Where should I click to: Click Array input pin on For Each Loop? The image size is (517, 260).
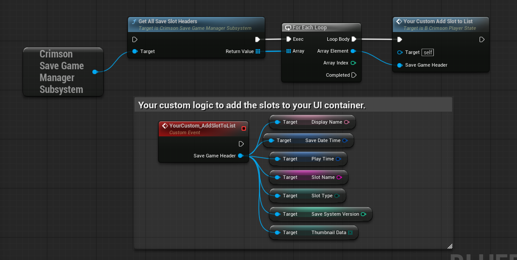click(x=289, y=51)
